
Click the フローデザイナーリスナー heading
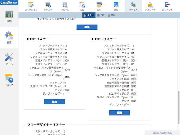pos(46,125)
